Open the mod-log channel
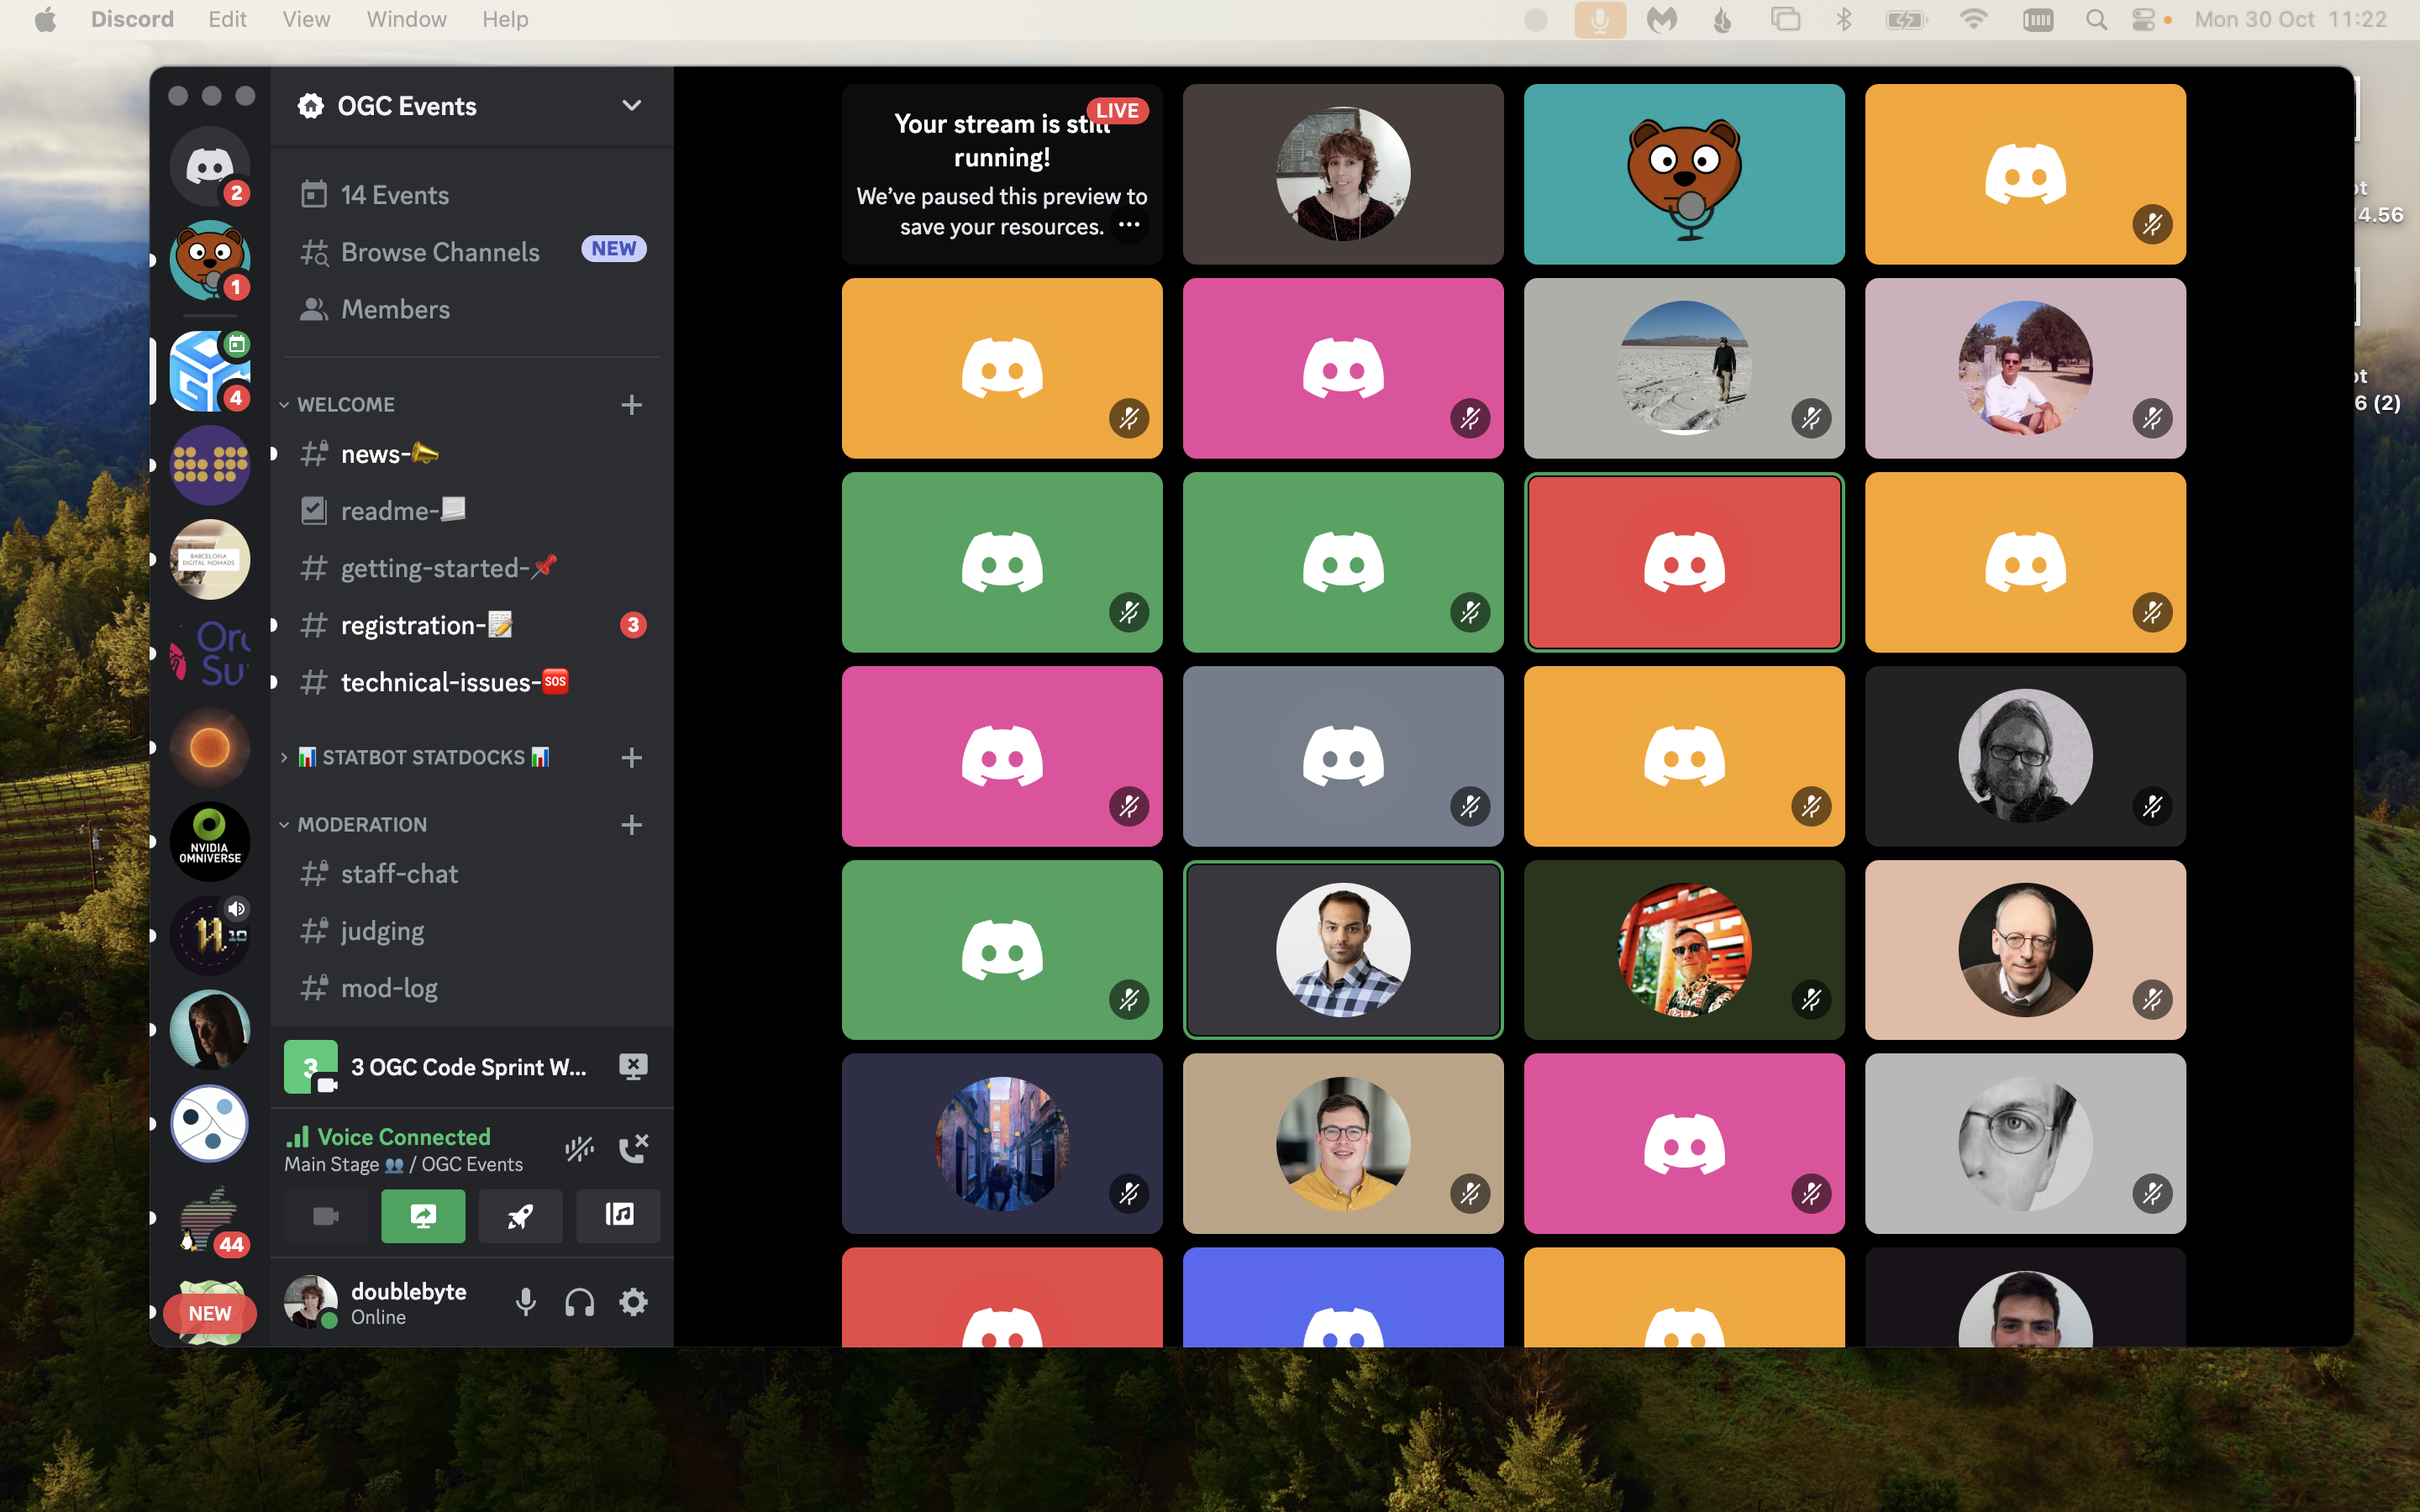The image size is (2420, 1512). pos(472,988)
